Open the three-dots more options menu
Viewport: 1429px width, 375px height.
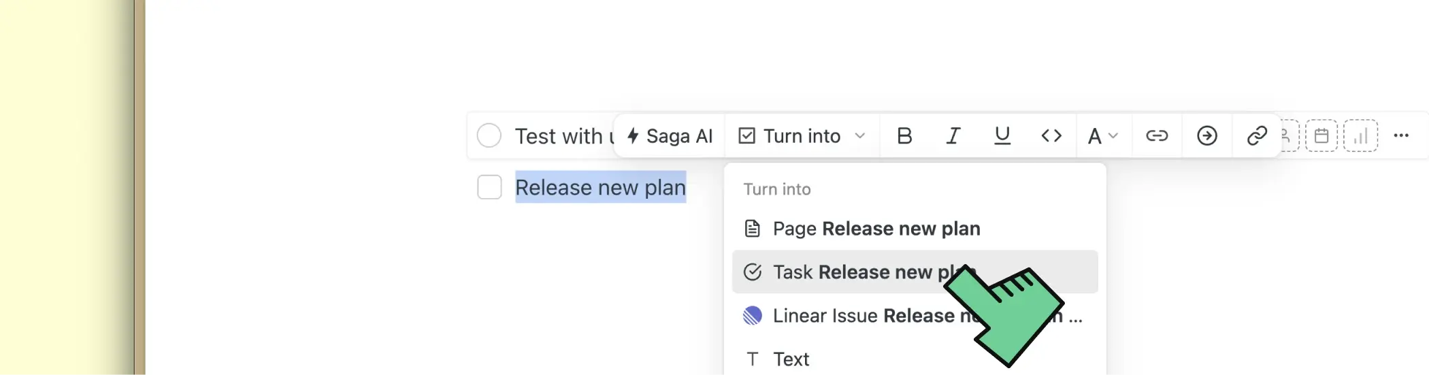[1401, 135]
